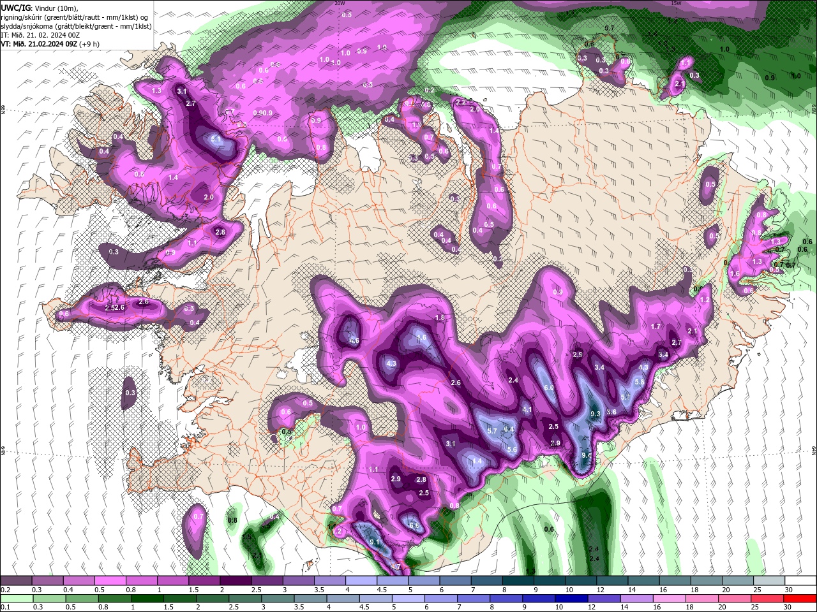The width and height of the screenshot is (817, 612).
Task: Click the 5.1 value over the Westfjords
Action: 215,139
